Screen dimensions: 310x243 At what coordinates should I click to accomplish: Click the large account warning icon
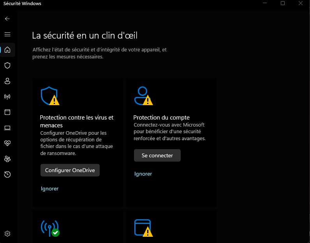143,96
